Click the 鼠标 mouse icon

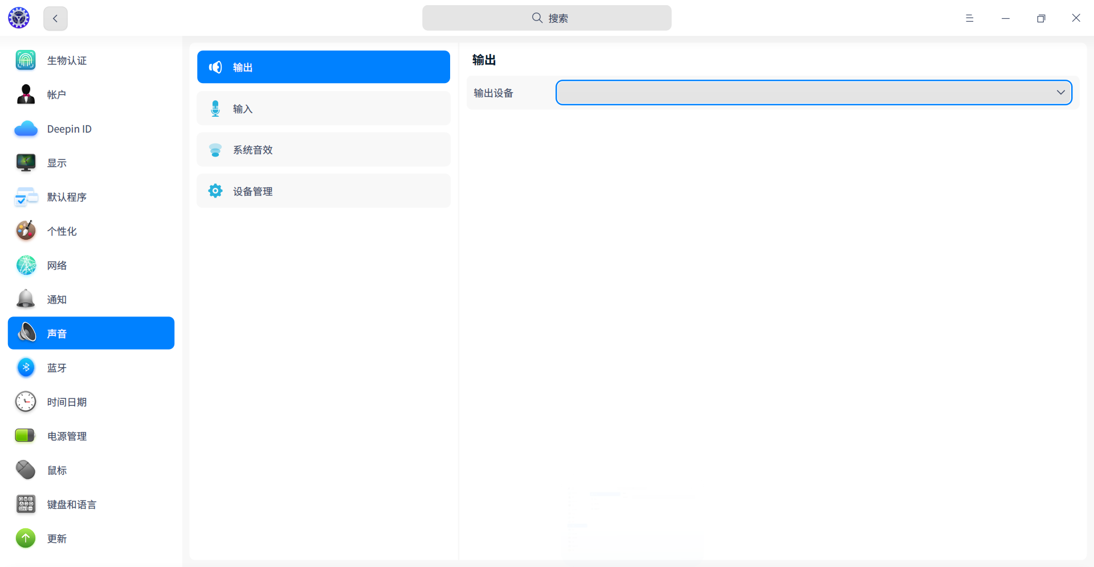[26, 470]
